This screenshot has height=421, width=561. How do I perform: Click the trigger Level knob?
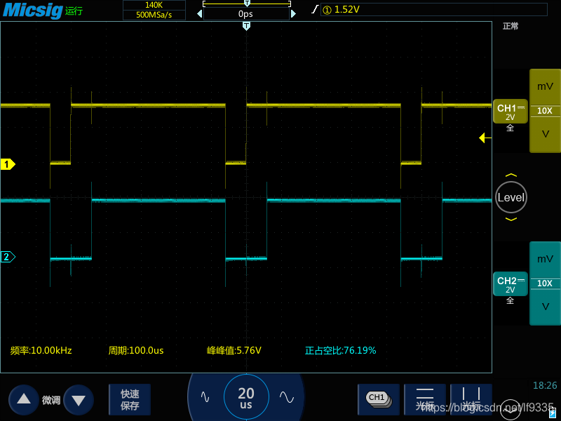click(x=511, y=197)
